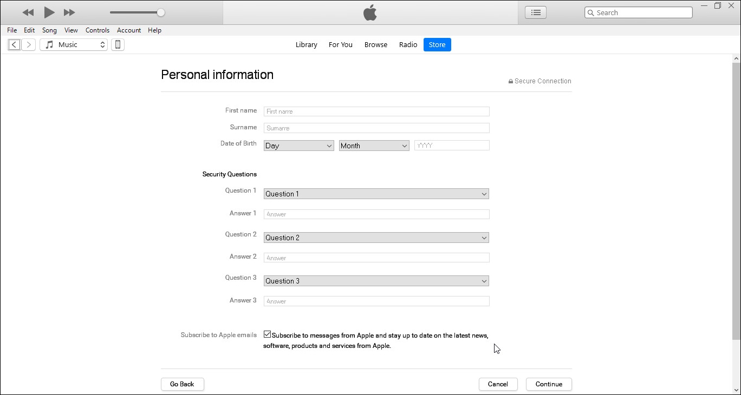Open the Day of birth dropdown
This screenshot has height=395, width=741.
(298, 146)
